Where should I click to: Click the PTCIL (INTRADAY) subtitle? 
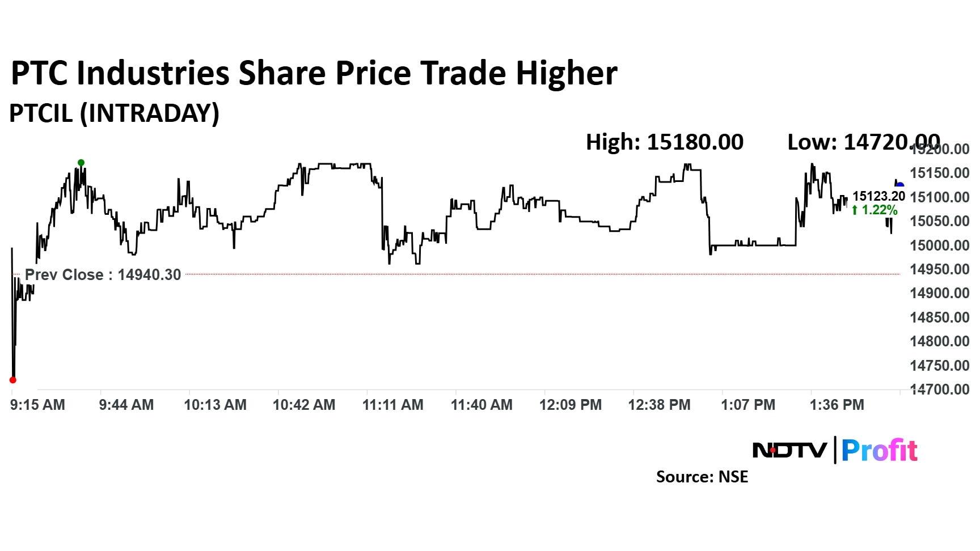click(x=114, y=113)
